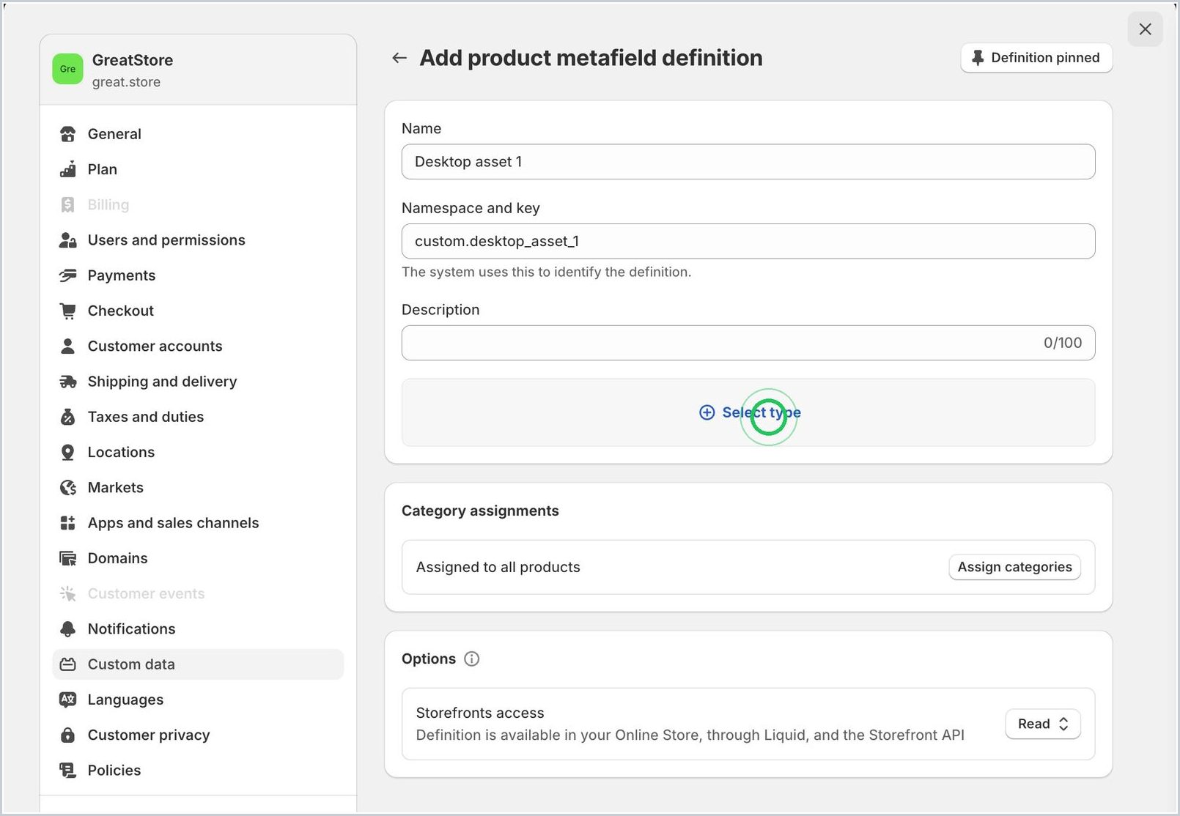1180x816 pixels.
Task: Click the '0/100' character counter
Action: pos(1063,343)
